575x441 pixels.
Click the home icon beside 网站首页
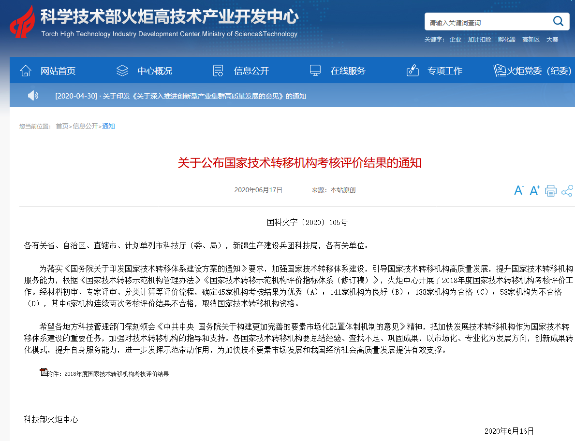(26, 71)
